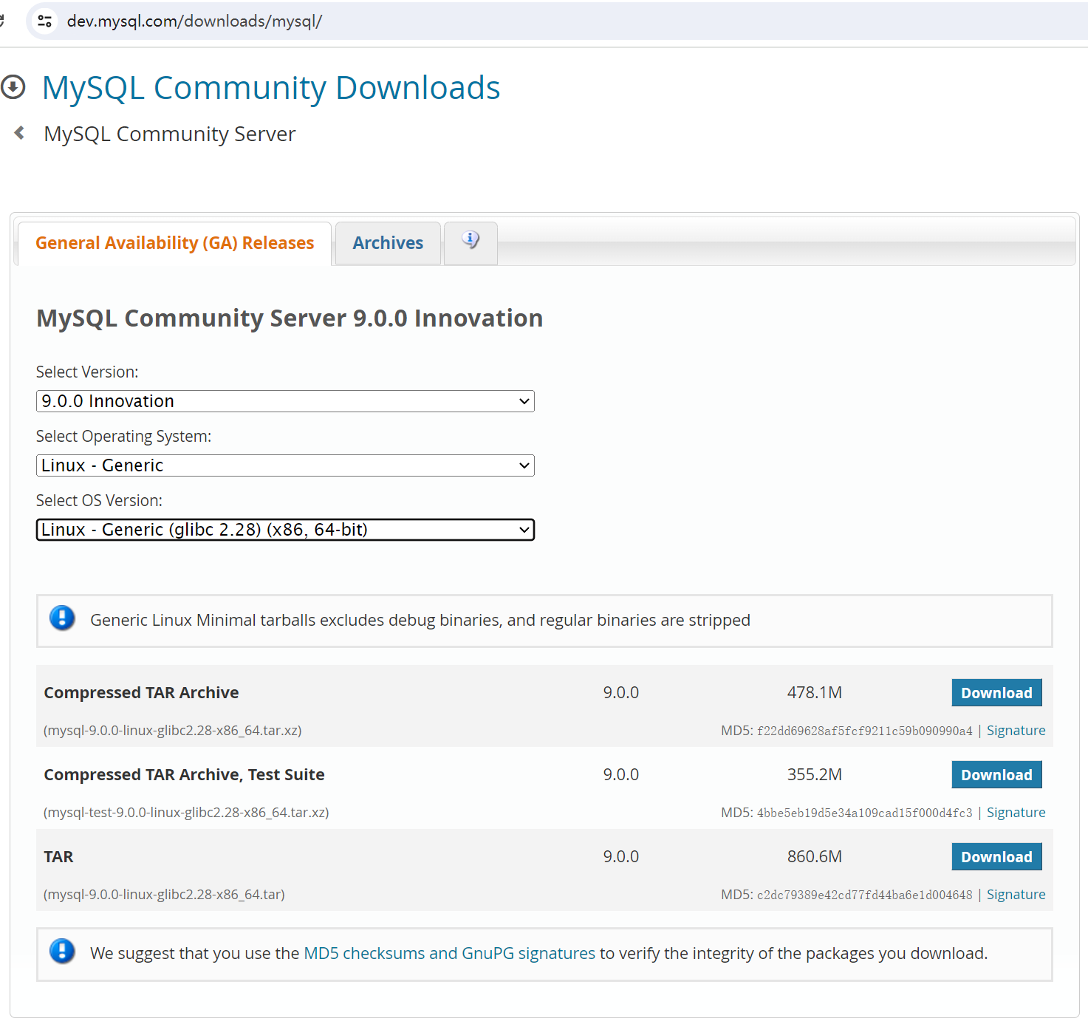1088x1024 pixels.
Task: Expand the Select Version dropdown
Action: click(285, 401)
